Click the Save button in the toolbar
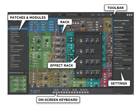The width and height of the screenshot is (139, 107). 99,15
